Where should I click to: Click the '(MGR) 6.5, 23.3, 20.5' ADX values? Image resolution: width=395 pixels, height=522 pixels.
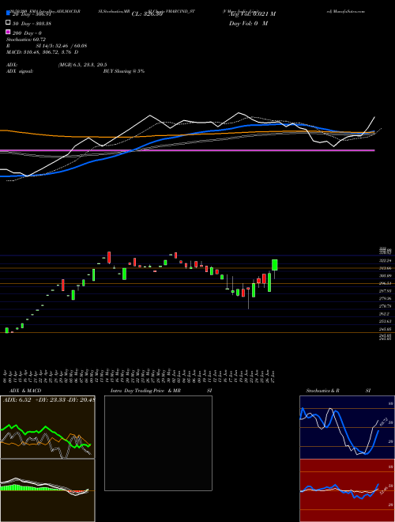click(82, 65)
